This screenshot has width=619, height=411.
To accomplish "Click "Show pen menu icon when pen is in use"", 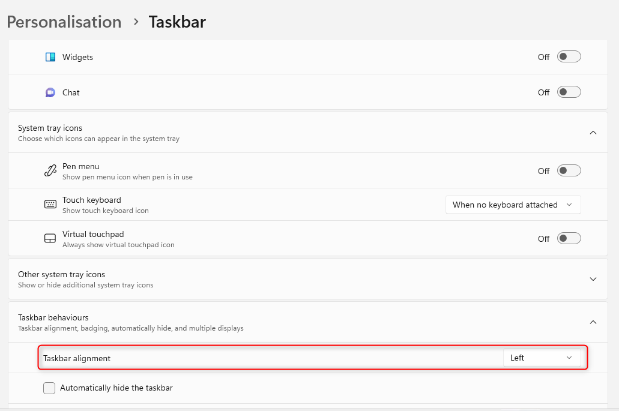I will coord(127,177).
